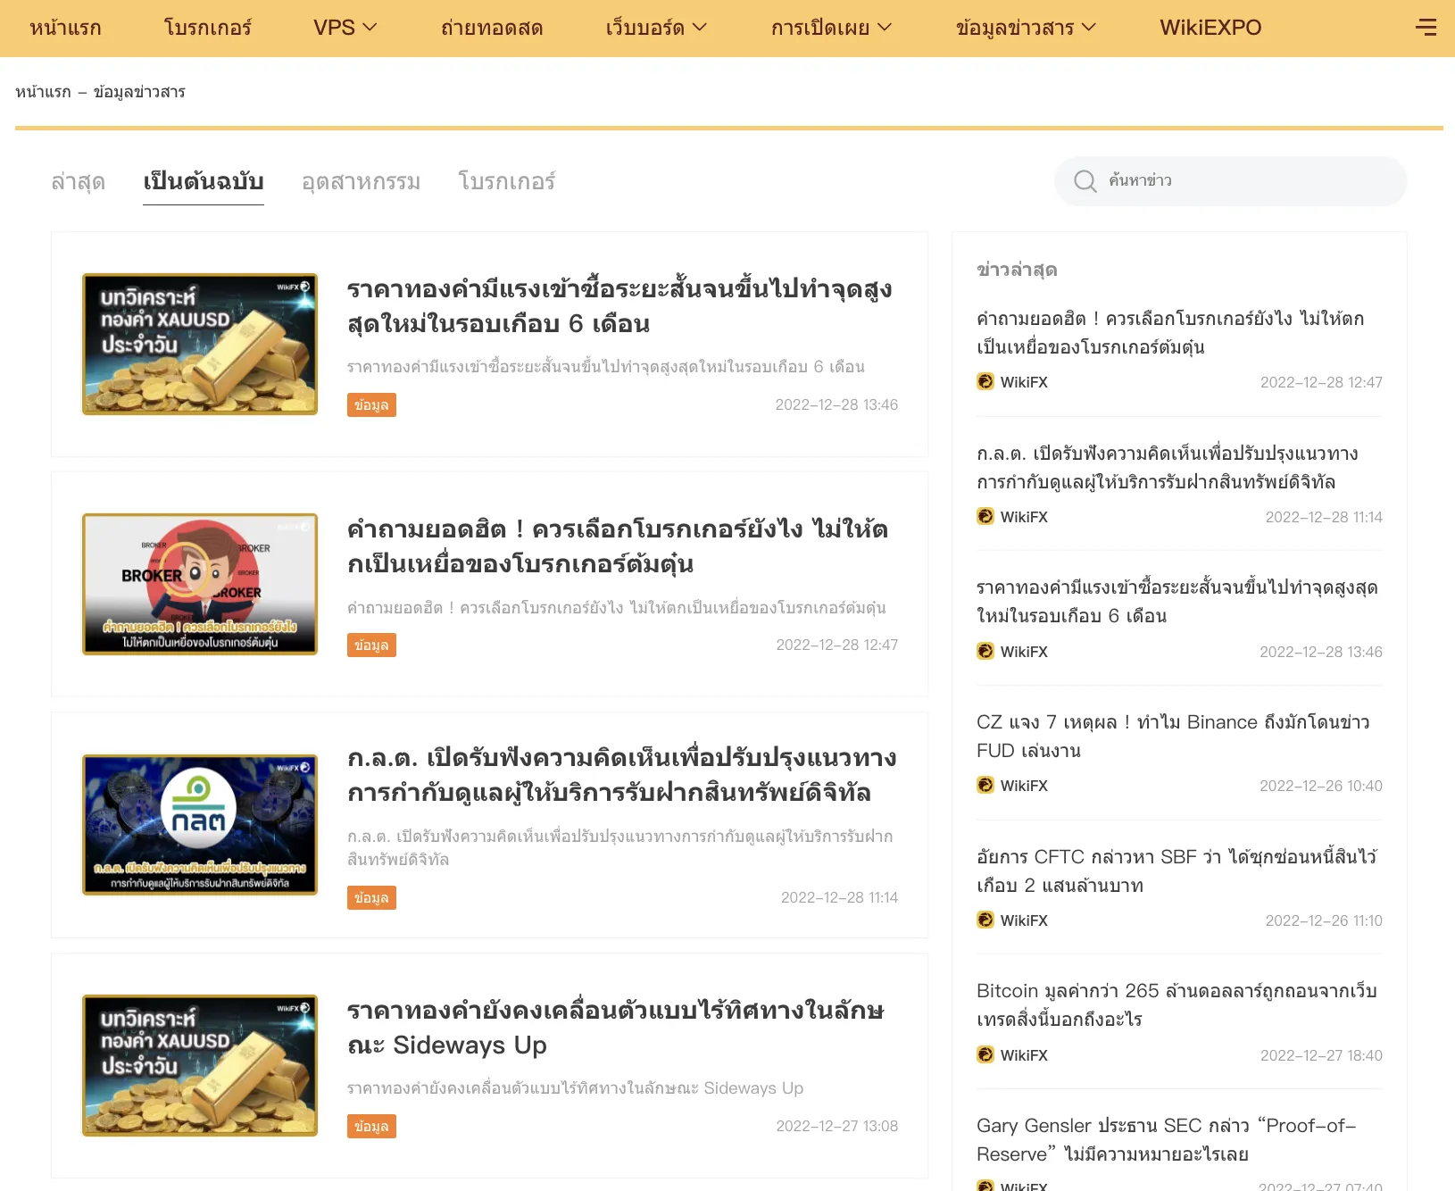The height and width of the screenshot is (1191, 1455).
Task: Open sidebar news CZ แจง 7 เหตุผล
Action: pyautogui.click(x=1173, y=736)
